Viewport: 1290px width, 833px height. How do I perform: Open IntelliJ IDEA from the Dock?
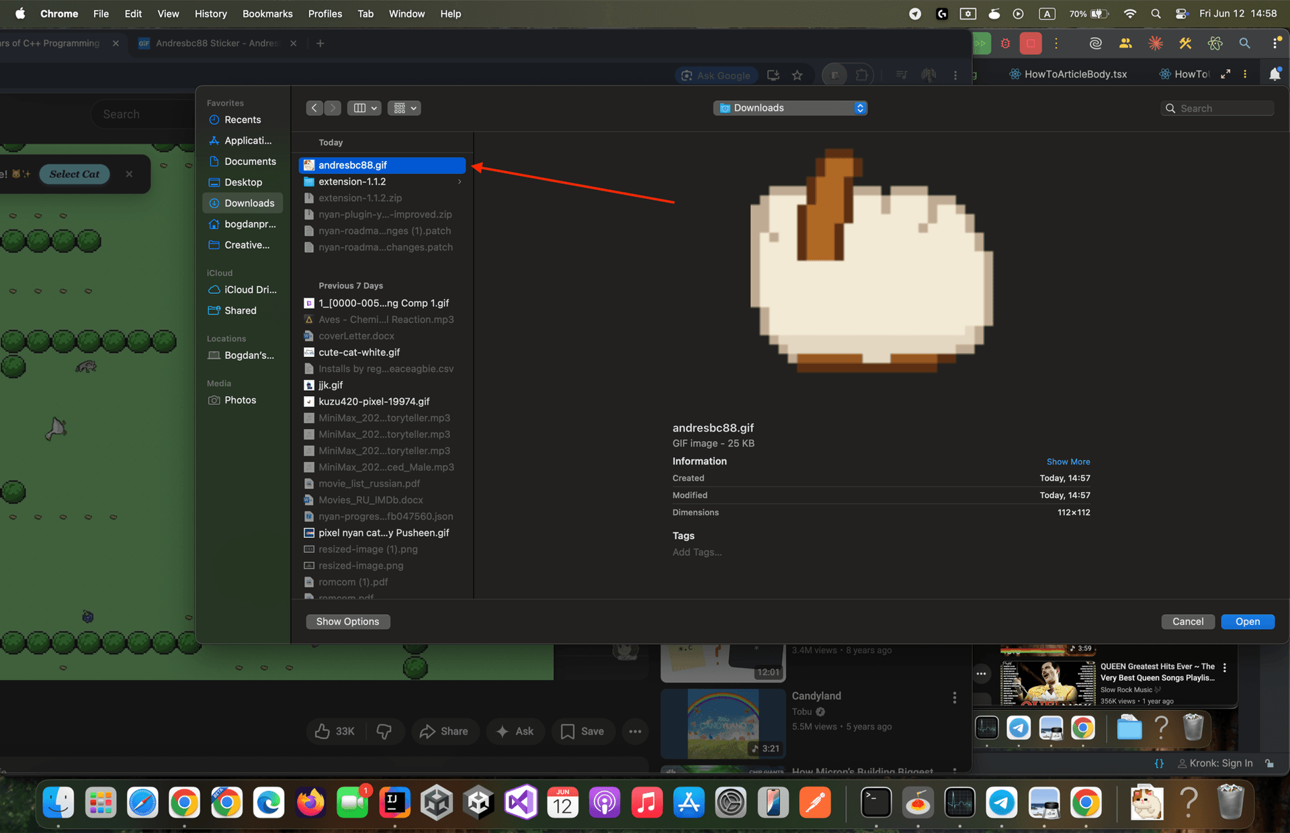(x=394, y=802)
